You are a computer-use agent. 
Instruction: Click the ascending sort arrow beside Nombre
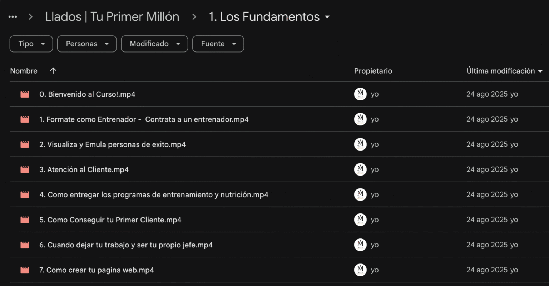(53, 71)
